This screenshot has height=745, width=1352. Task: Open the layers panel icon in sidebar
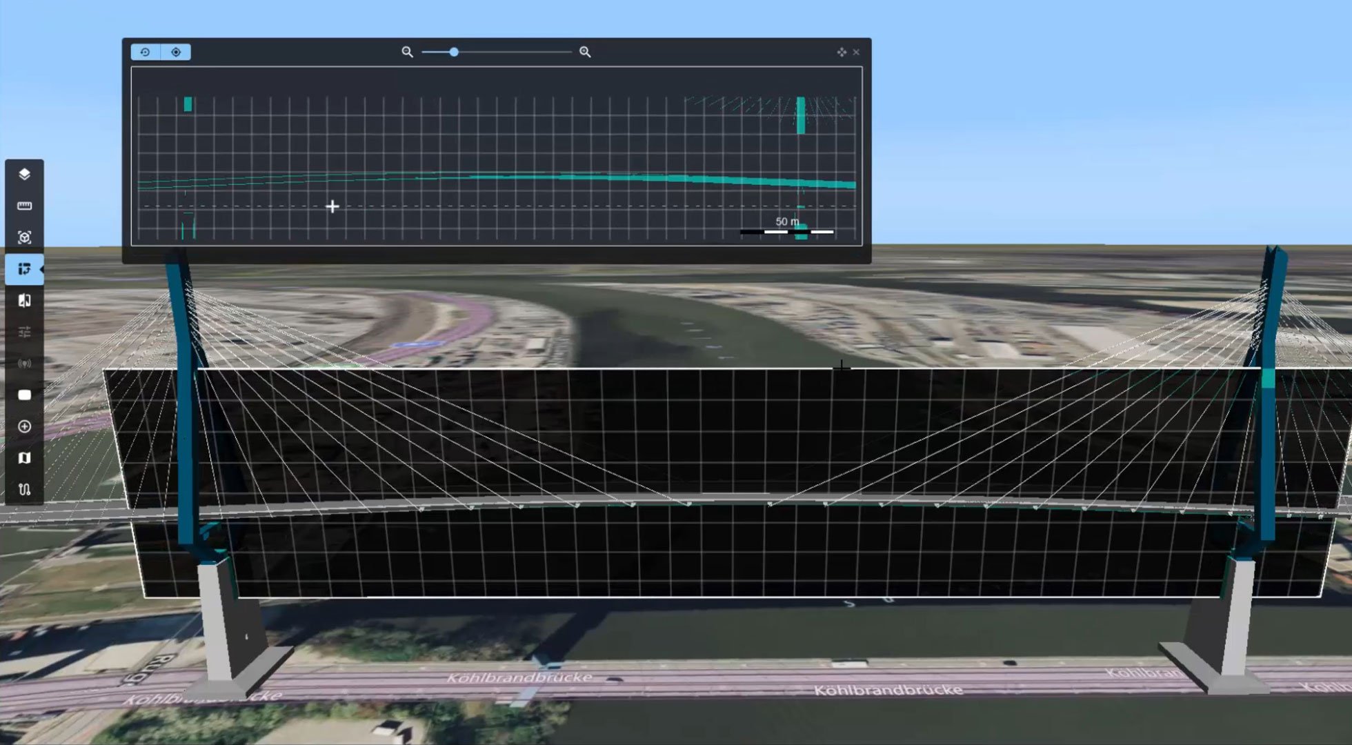pyautogui.click(x=24, y=174)
